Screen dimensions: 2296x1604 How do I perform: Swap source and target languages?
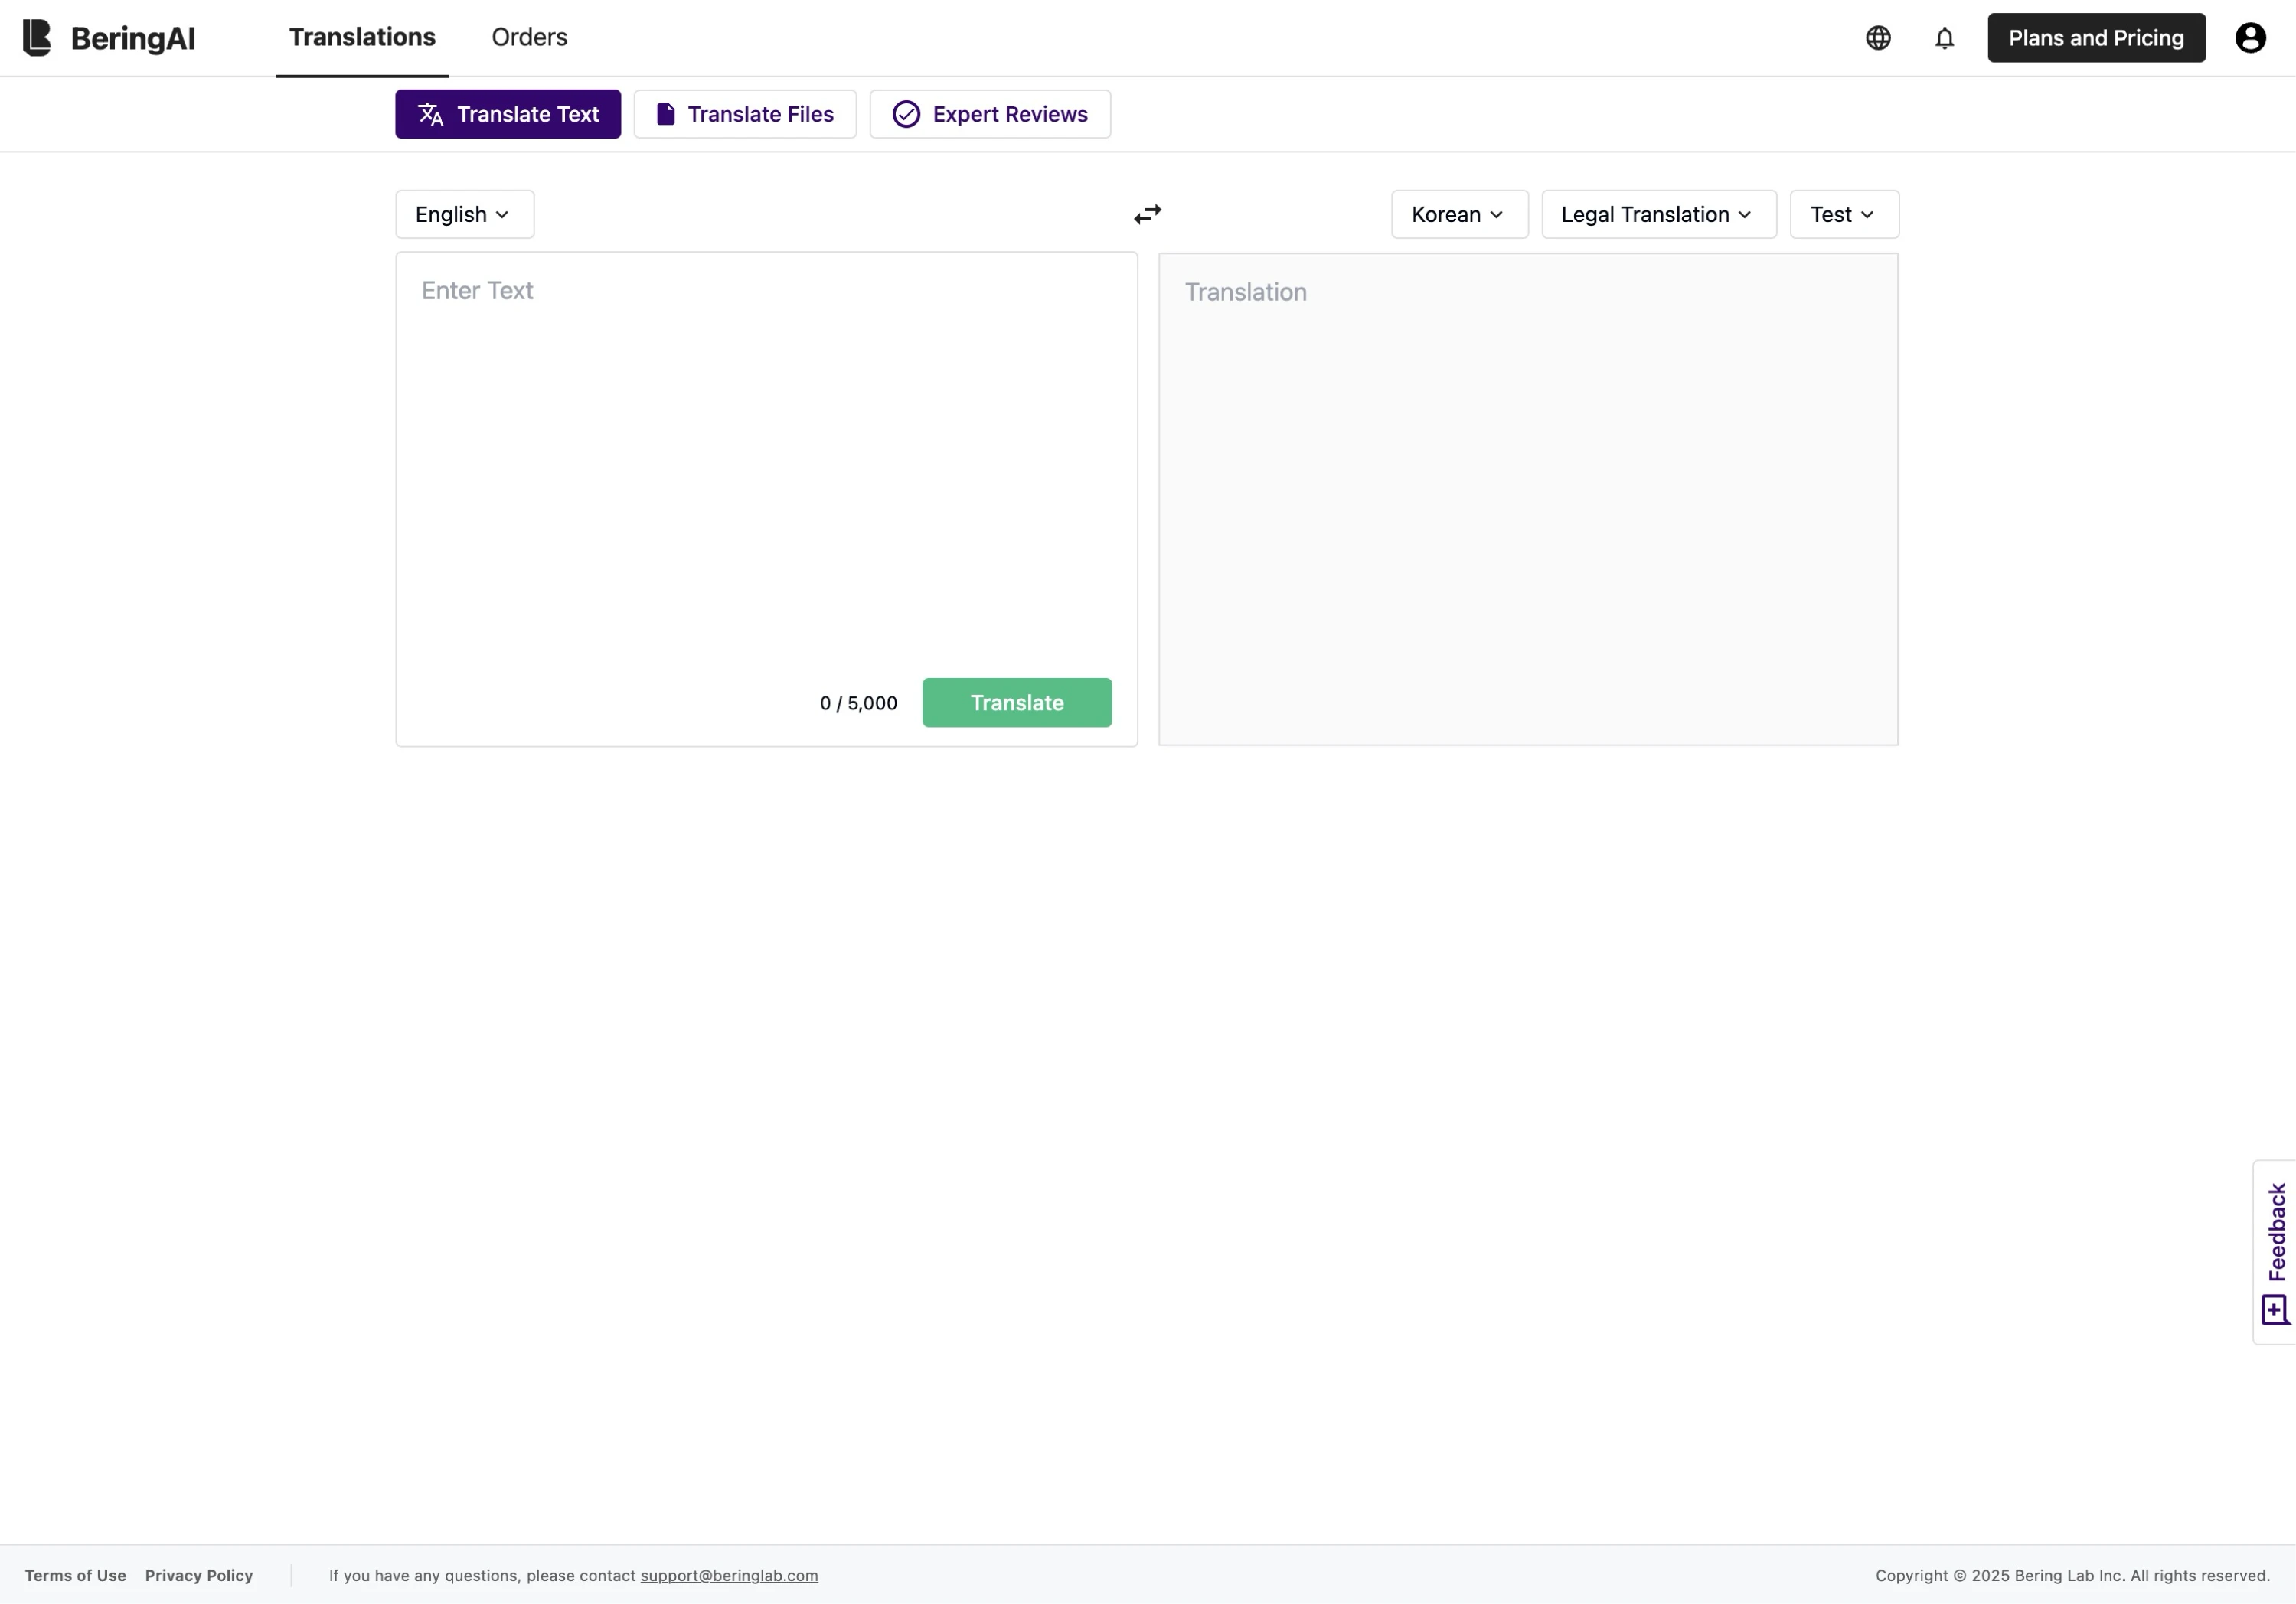coord(1147,214)
